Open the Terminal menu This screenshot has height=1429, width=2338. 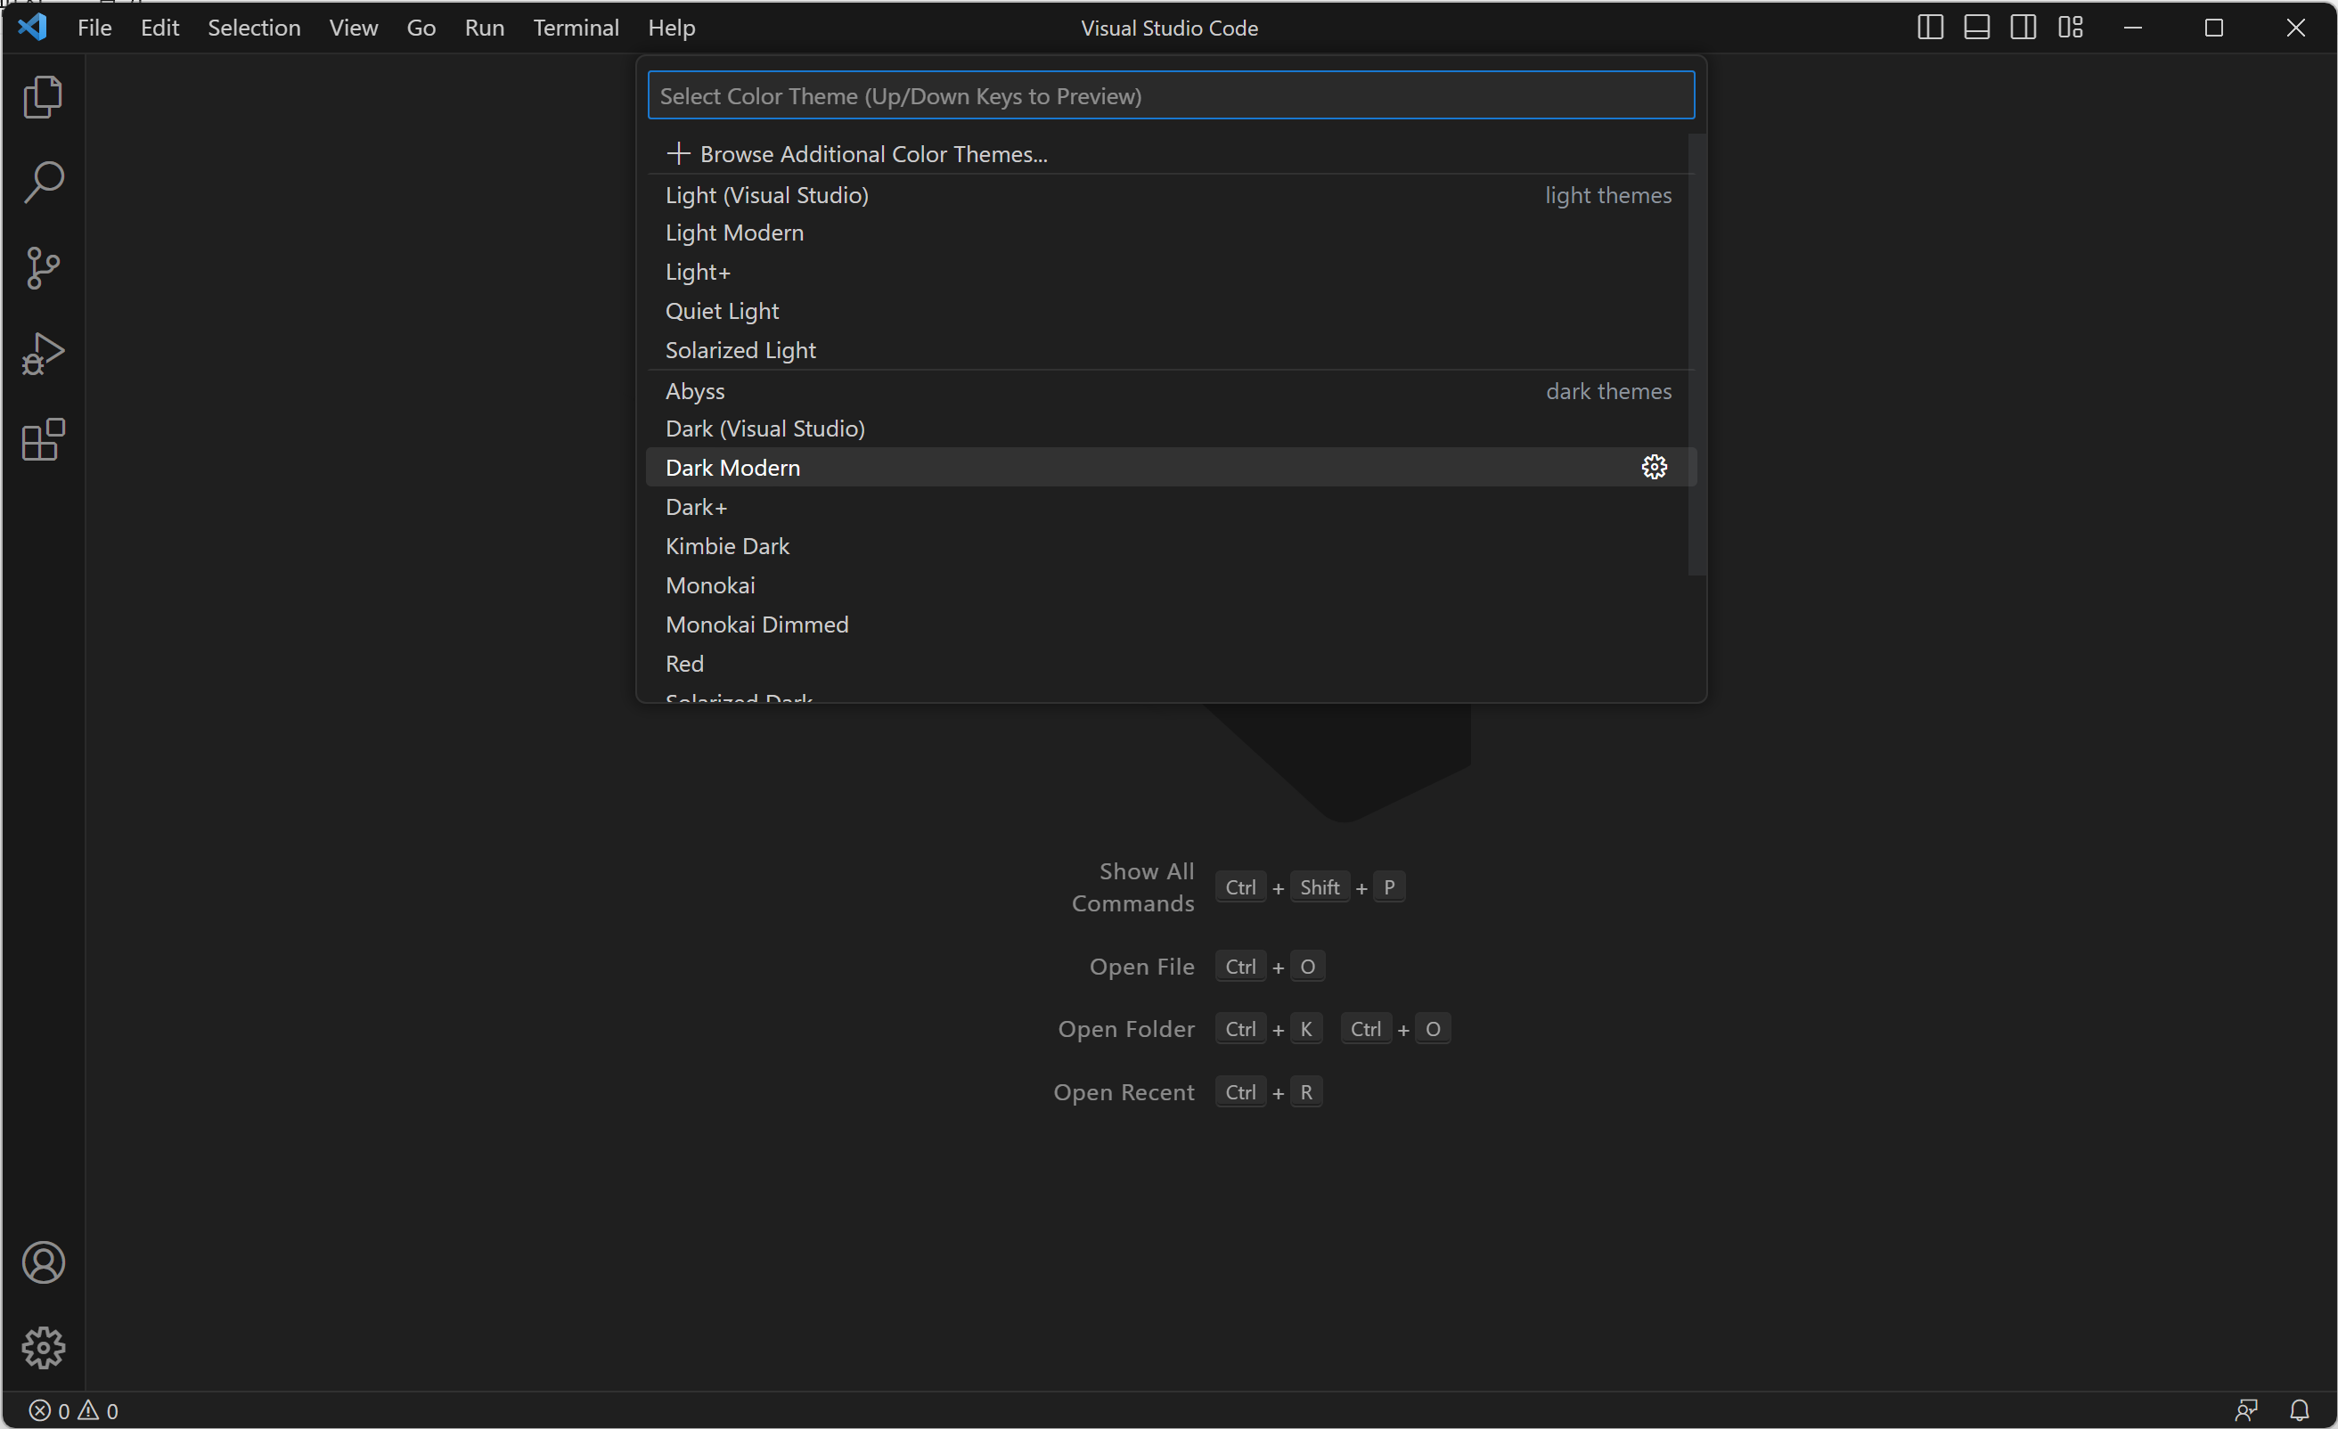[x=575, y=28]
